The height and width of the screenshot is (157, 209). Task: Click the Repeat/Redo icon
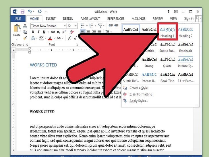pos(40,12)
